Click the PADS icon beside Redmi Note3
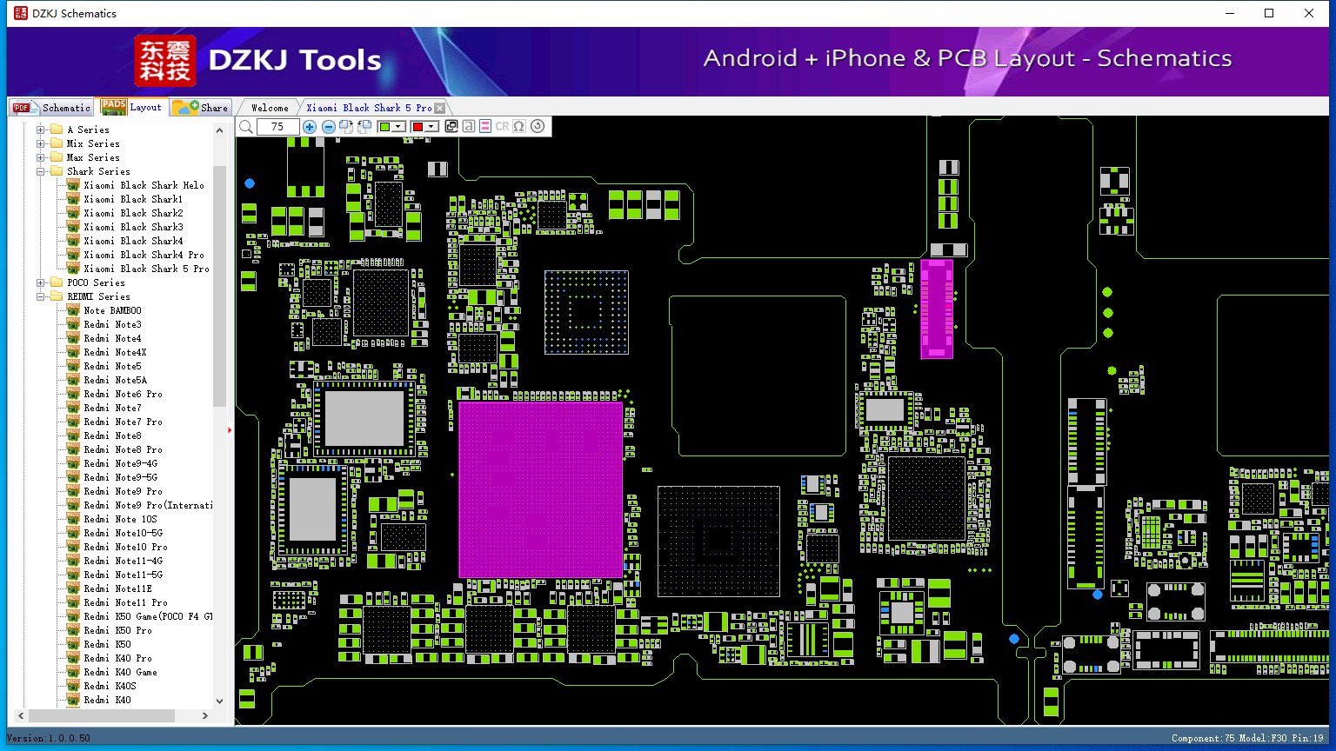Image resolution: width=1336 pixels, height=751 pixels. click(x=73, y=324)
